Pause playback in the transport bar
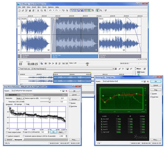The image size is (165, 147). click(56, 63)
